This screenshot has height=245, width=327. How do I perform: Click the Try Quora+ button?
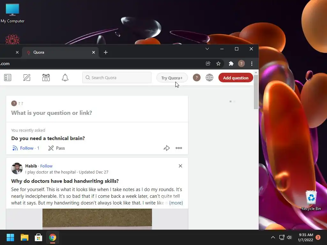pos(172,78)
